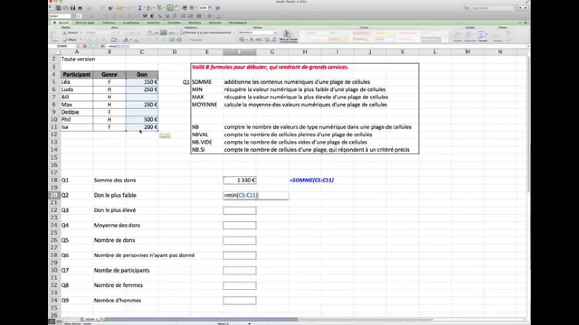This screenshot has width=579, height=325.
Task: Open the Développeur tab
Action: (237, 22)
